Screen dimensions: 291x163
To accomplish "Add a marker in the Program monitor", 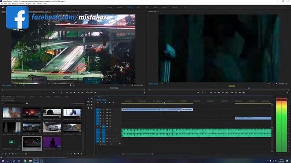I will (198, 92).
